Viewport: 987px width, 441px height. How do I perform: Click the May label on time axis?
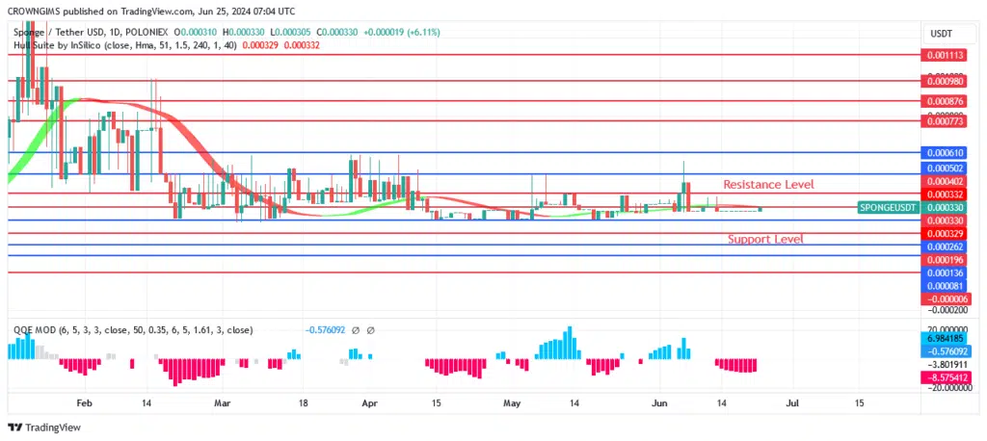(512, 402)
